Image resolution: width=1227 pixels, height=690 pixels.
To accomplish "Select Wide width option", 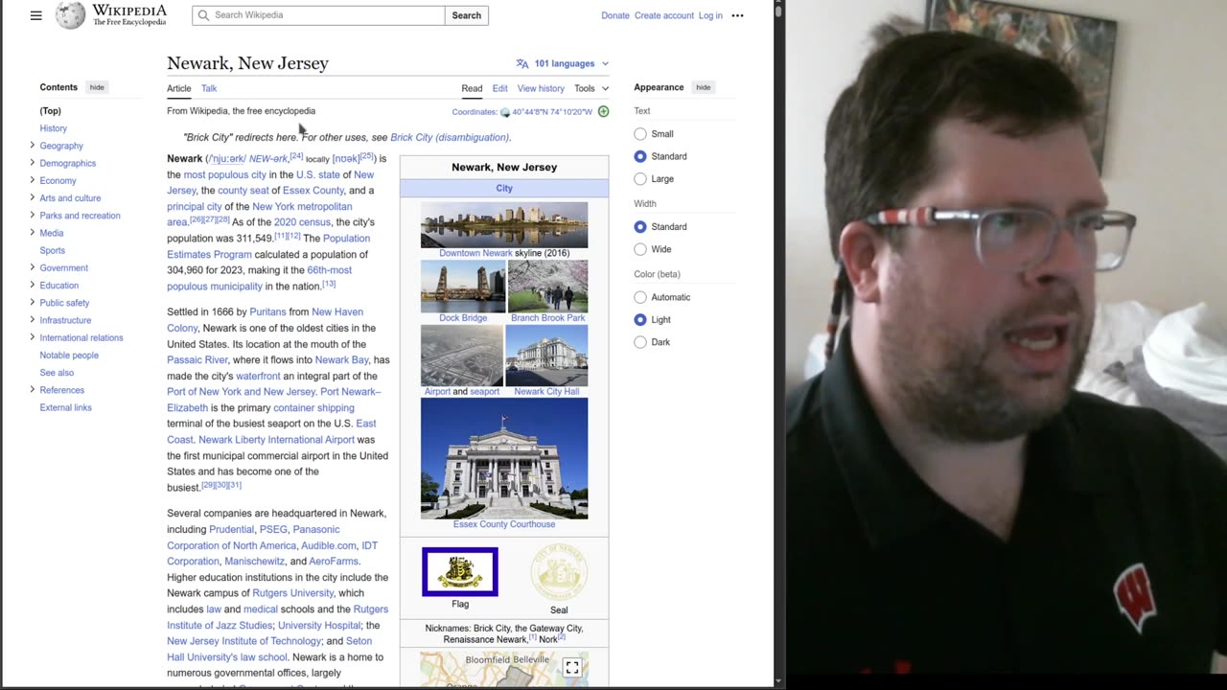I will (x=640, y=249).
